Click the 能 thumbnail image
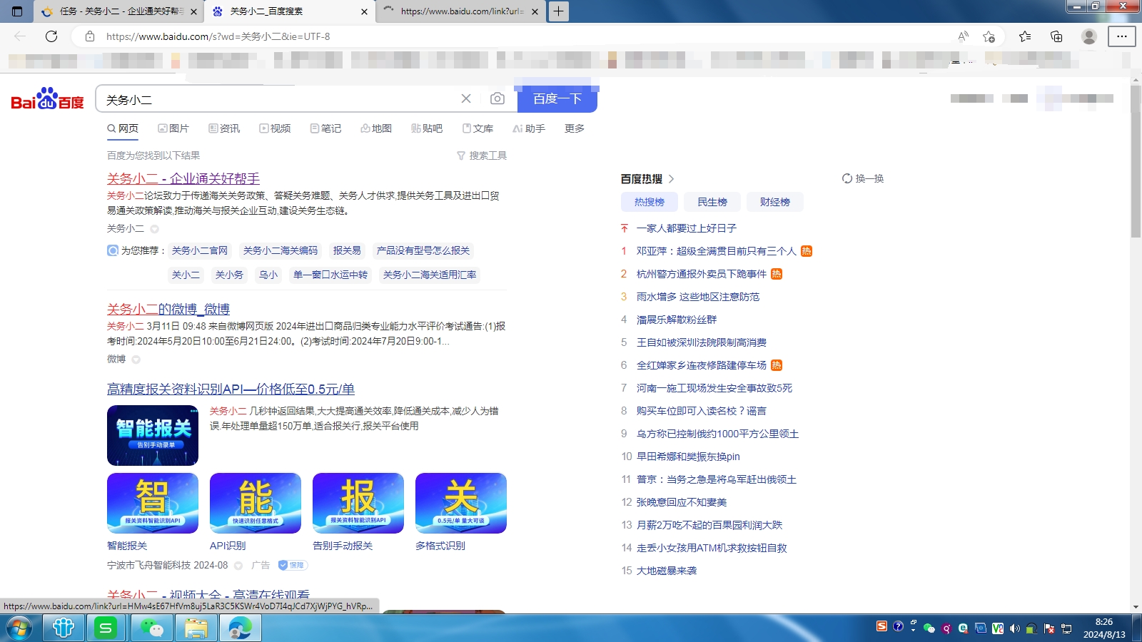The height and width of the screenshot is (642, 1142). point(256,503)
